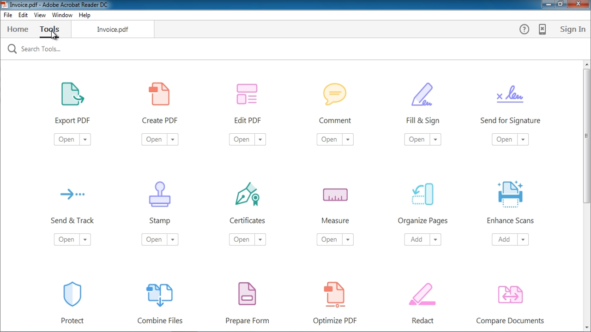Expand the Enhance Scans Add dropdown arrow
The height and width of the screenshot is (332, 591).
pos(523,240)
